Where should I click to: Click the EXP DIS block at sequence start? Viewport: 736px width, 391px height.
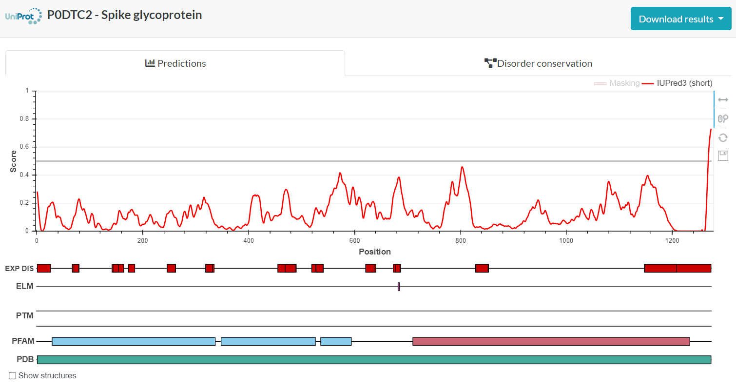44,268
